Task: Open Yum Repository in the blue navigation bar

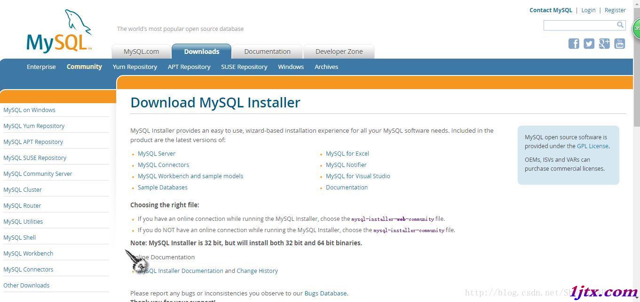Action: tap(135, 67)
